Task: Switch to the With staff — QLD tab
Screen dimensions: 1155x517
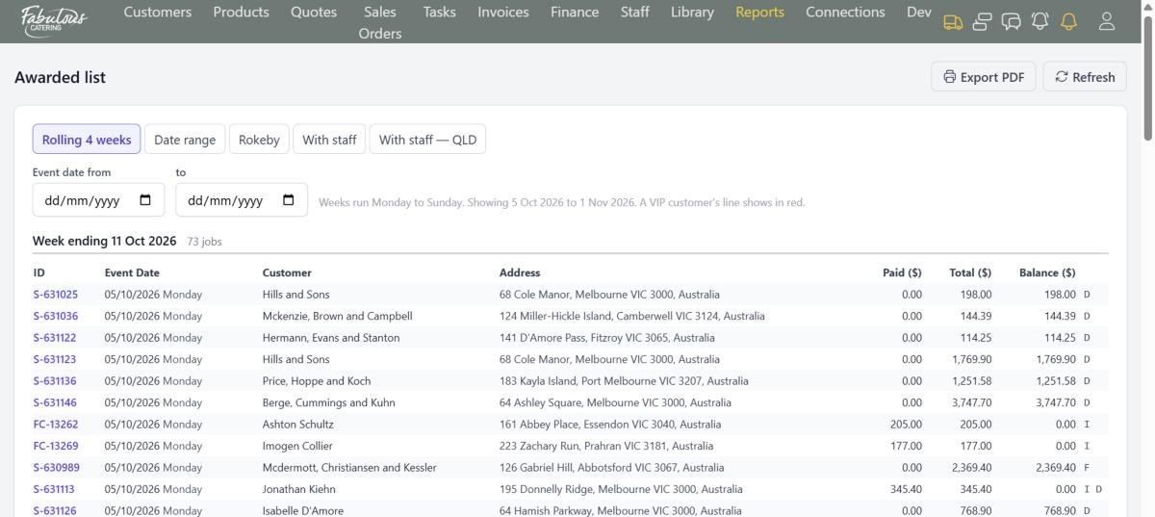Action: click(427, 140)
